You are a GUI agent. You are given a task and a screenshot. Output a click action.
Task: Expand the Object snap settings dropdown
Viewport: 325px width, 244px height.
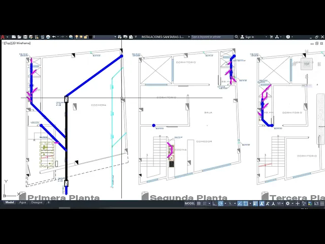click(x=250, y=203)
